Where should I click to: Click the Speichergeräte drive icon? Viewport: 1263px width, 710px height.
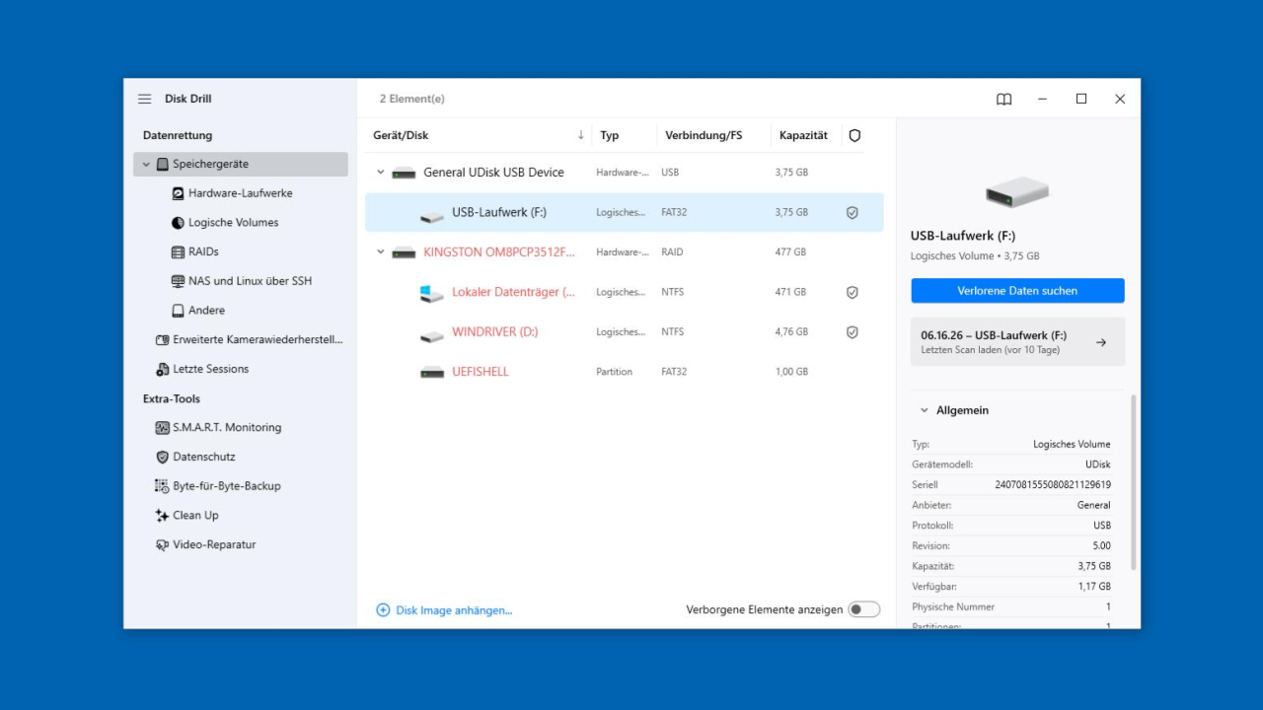(163, 165)
